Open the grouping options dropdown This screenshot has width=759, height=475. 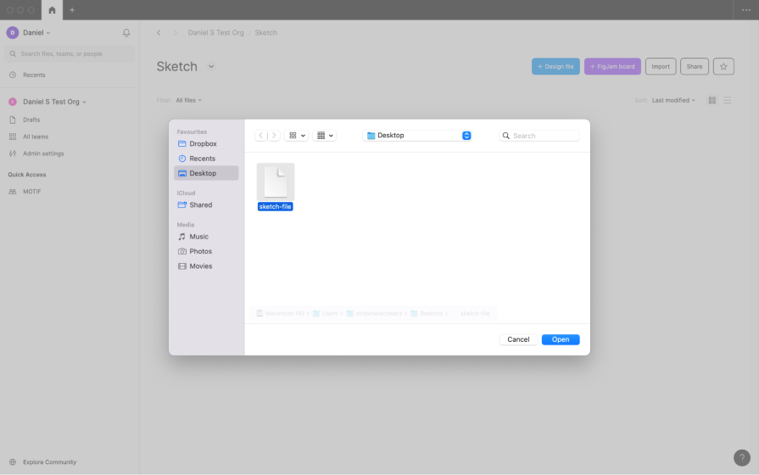[325, 136]
